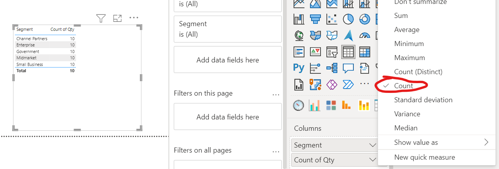Open Filters on this page options
499x169 pixels.
276,94
